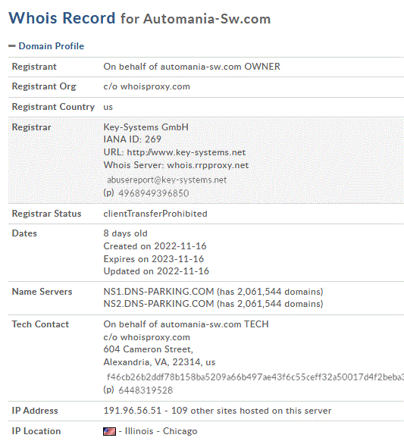Click the IP address 191.96.56.51
Screen dimensions: 404x441
(132, 411)
